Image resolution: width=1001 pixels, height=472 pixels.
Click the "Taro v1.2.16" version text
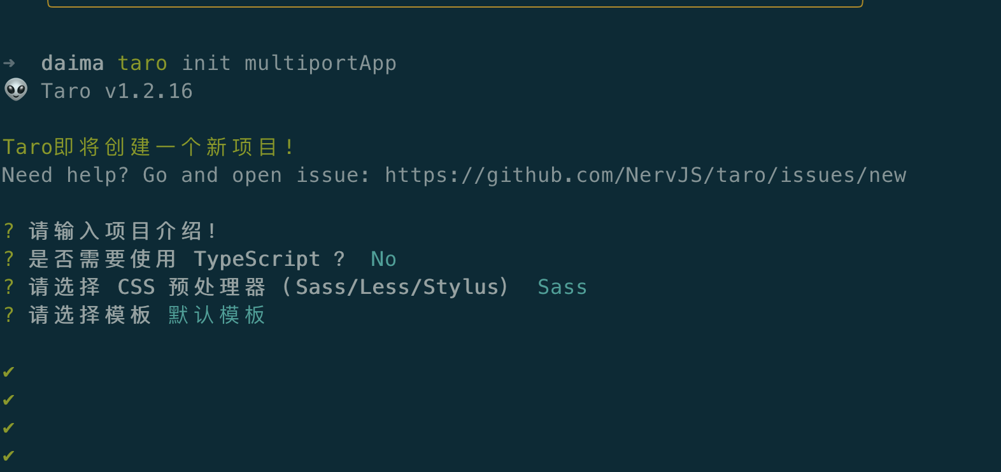117,91
